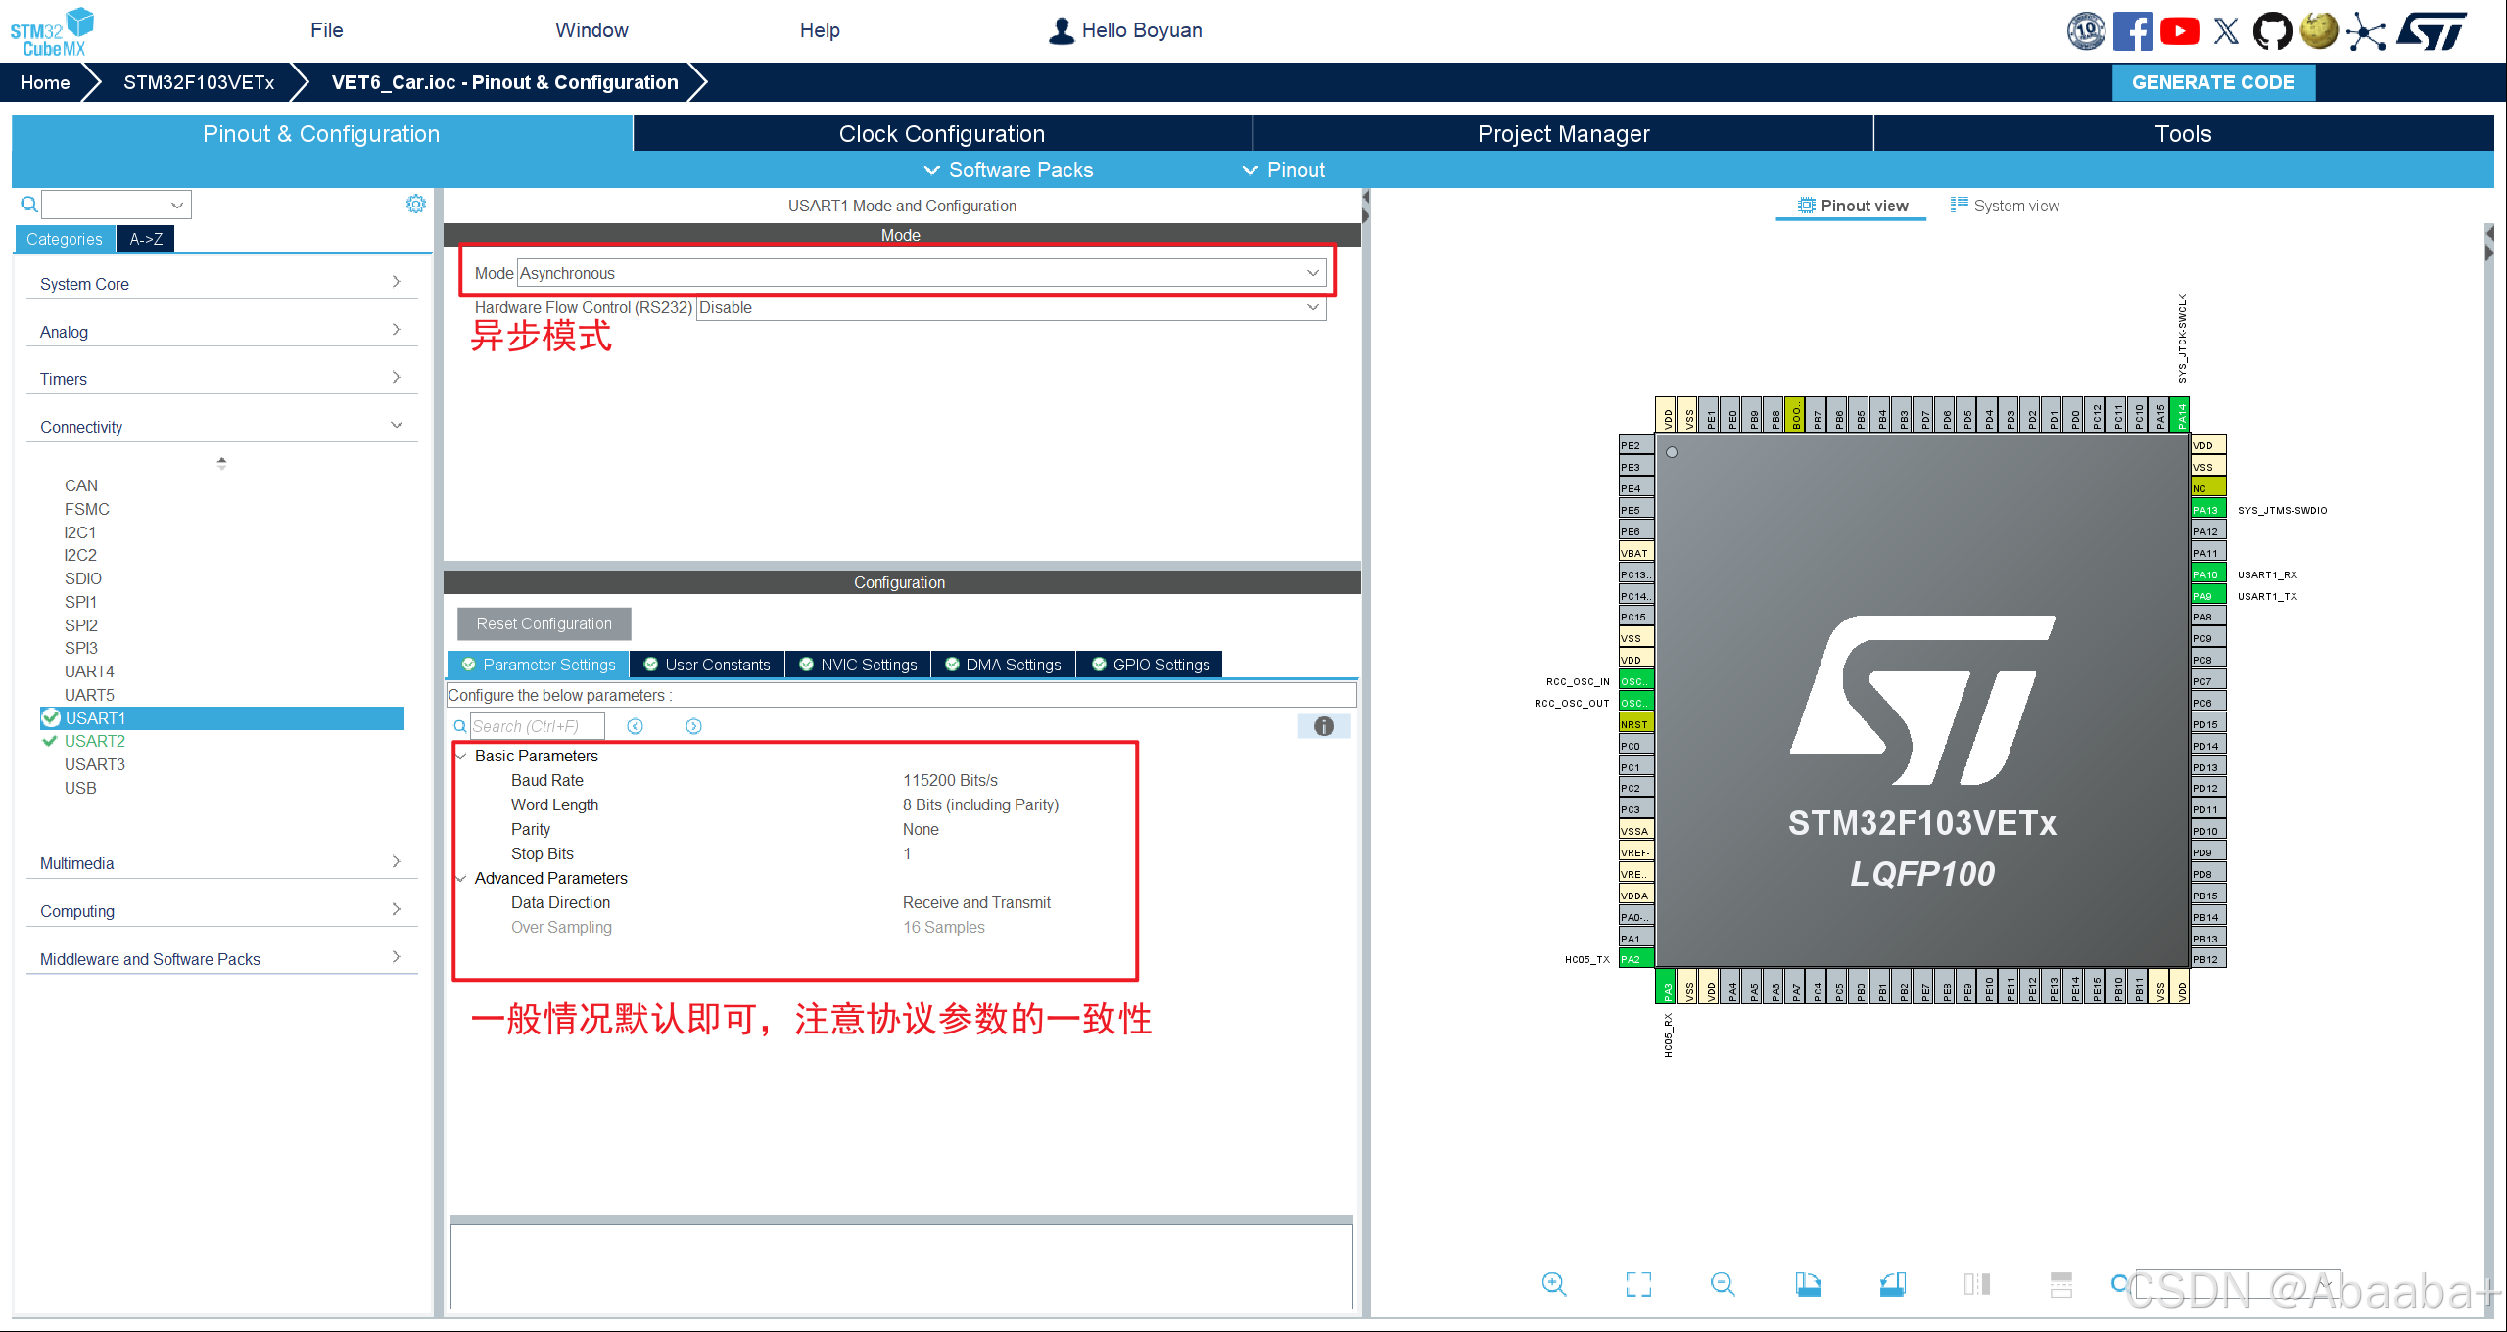Open the USART1 Mode dropdown
Screen dimensions: 2507x1332
coord(921,273)
